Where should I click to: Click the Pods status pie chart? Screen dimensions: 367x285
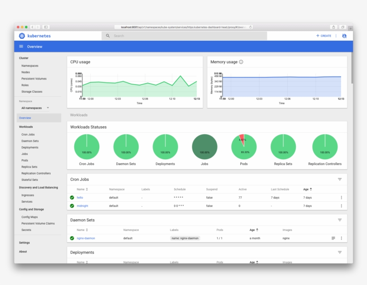tap(243, 146)
